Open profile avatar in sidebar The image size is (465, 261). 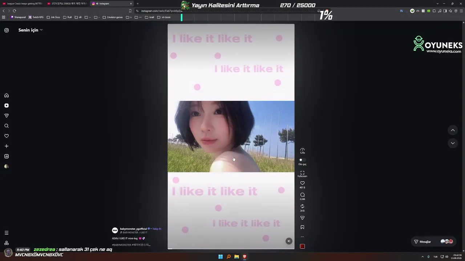coord(7,166)
